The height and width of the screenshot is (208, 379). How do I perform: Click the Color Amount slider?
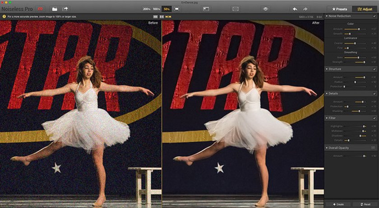tap(355, 29)
